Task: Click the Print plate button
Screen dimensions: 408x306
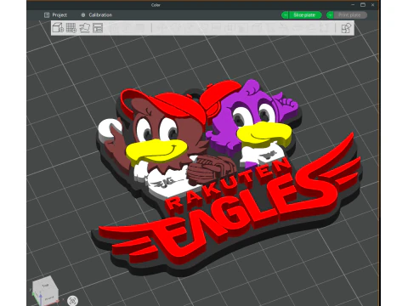Action: (350, 15)
